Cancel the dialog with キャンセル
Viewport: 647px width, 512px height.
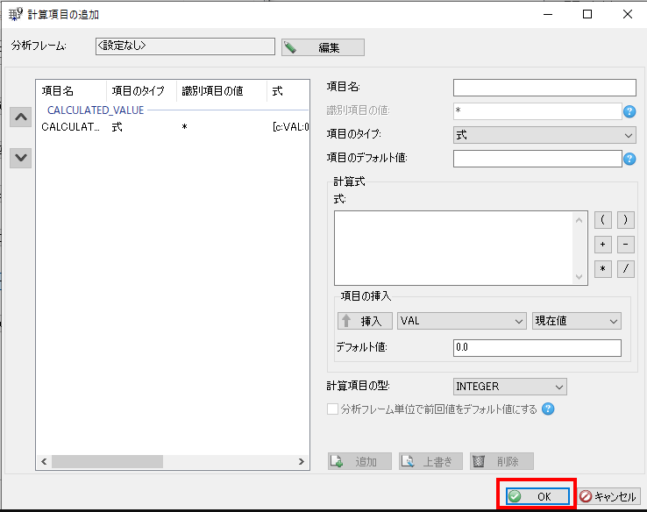coord(608,496)
